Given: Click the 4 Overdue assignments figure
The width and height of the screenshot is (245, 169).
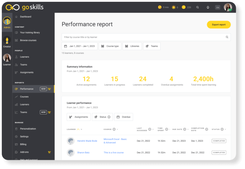Looking at the screenshot, I should click(x=171, y=79).
